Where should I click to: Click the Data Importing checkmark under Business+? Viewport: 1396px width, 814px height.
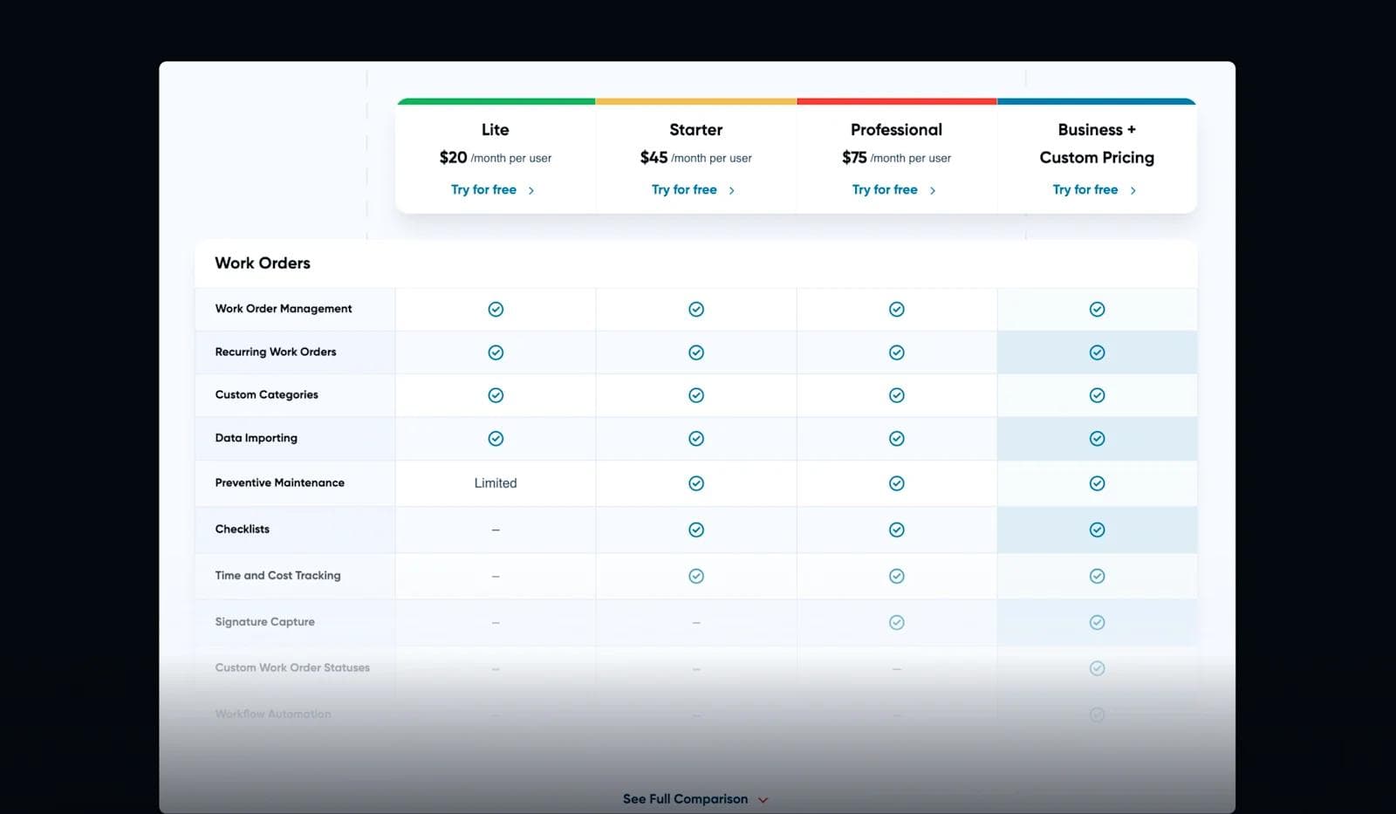pyautogui.click(x=1097, y=438)
